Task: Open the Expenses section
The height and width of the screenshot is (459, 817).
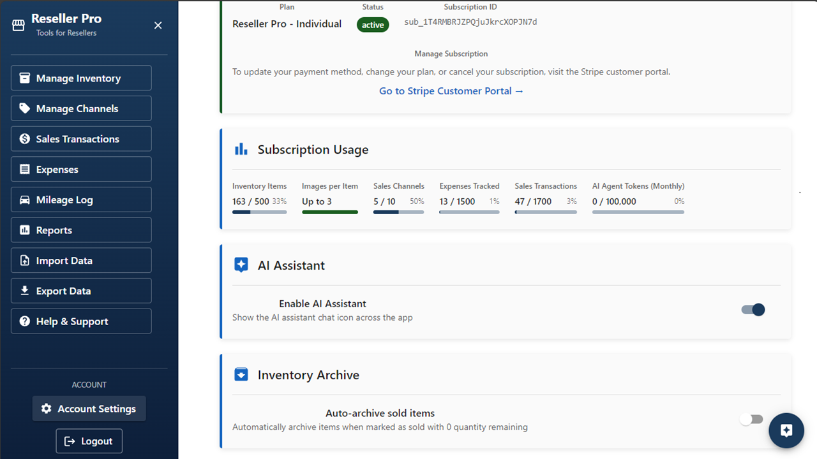Action: click(x=81, y=169)
